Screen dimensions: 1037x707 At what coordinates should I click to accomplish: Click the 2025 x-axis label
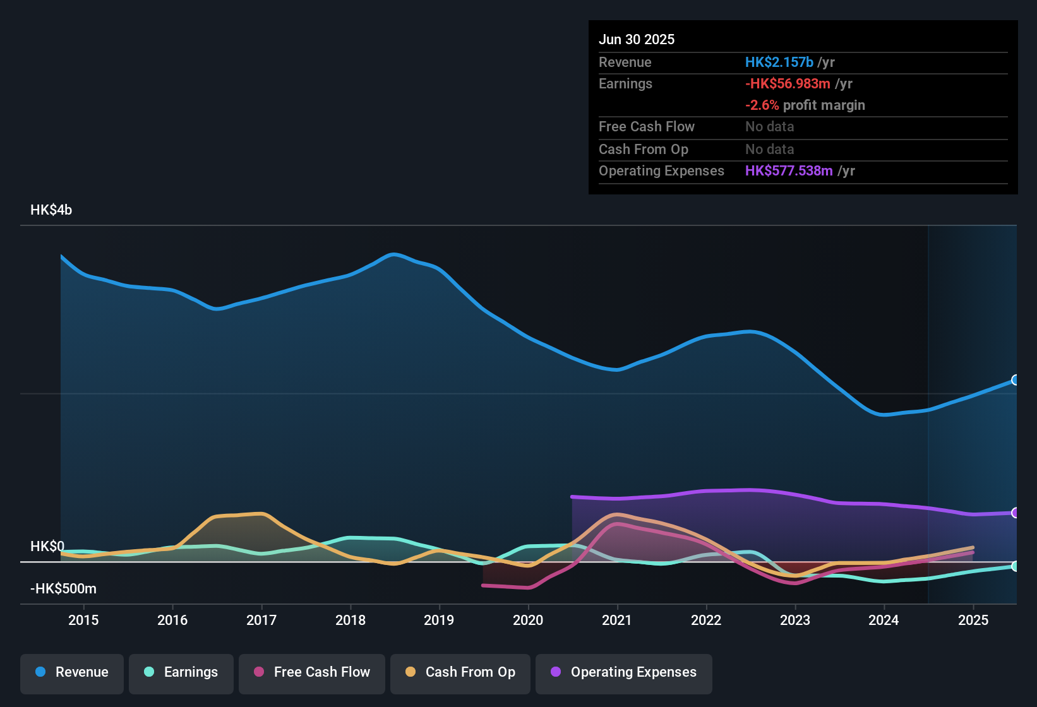point(973,620)
